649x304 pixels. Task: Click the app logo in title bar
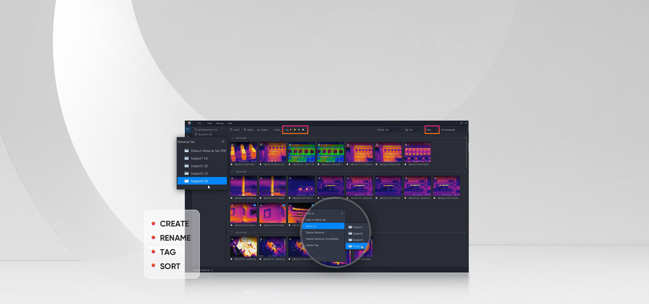(x=189, y=123)
